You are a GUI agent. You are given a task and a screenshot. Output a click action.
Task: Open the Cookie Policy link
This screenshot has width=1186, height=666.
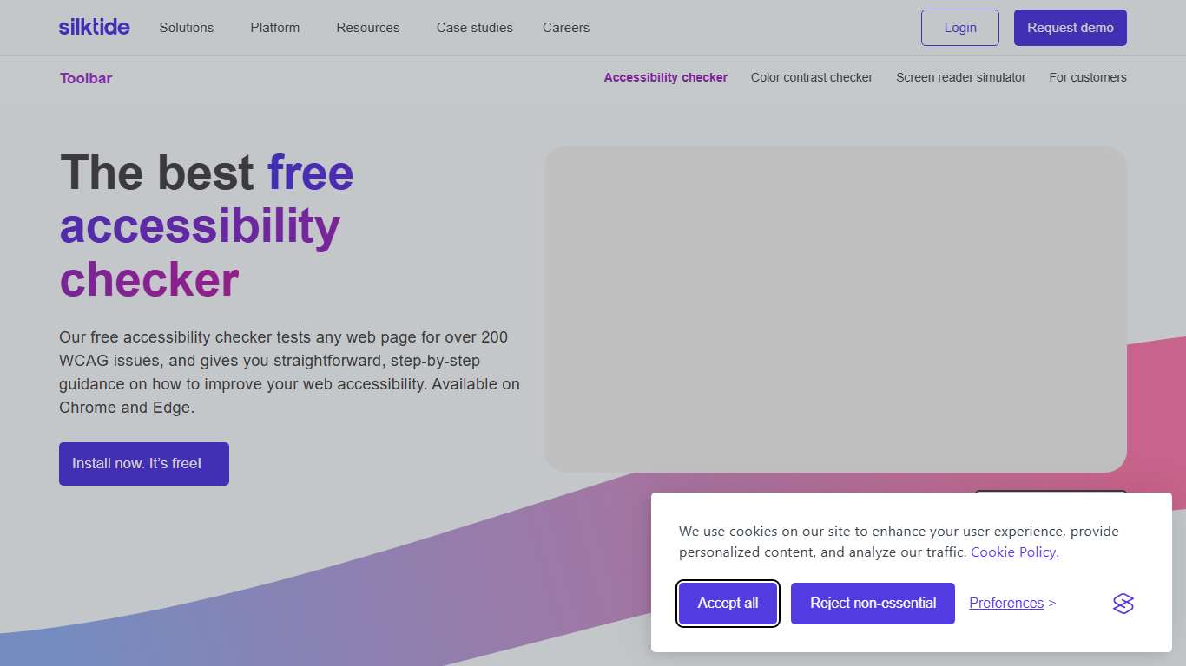click(x=1014, y=552)
